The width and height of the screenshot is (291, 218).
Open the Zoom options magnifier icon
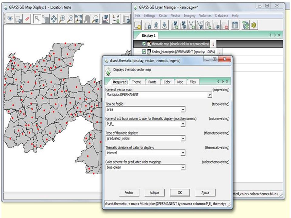95,19
